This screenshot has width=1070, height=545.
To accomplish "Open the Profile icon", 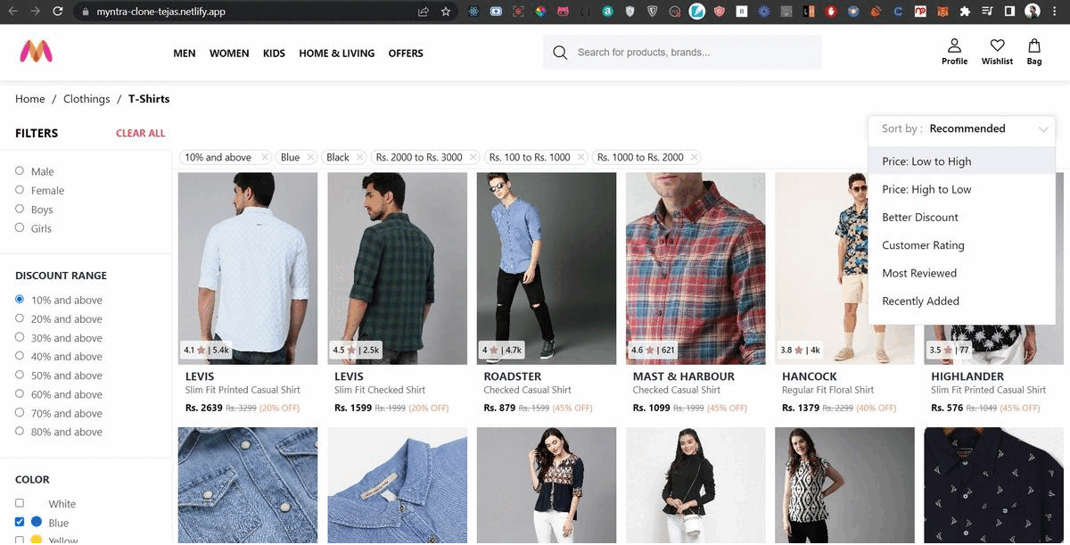I will point(954,45).
